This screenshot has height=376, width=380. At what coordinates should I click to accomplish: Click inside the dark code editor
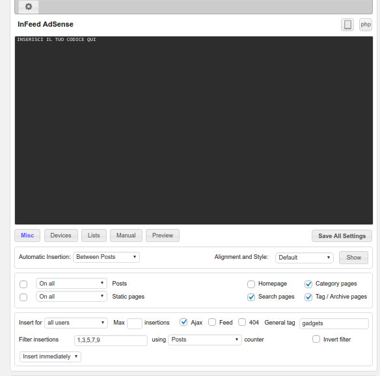[194, 130]
